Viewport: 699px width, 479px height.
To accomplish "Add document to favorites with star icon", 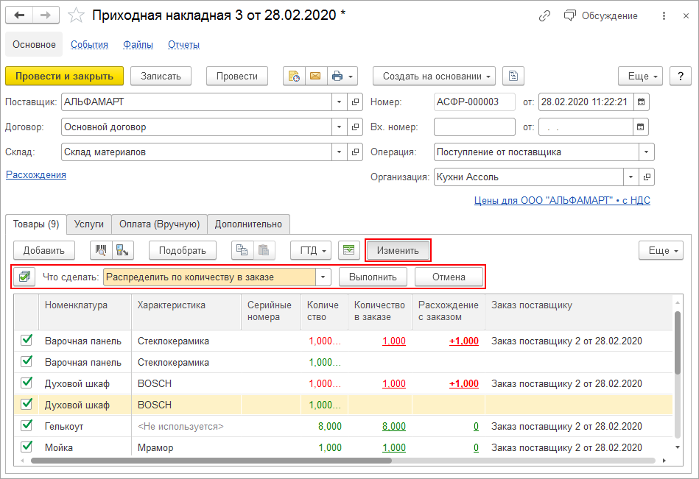I will coord(76,15).
